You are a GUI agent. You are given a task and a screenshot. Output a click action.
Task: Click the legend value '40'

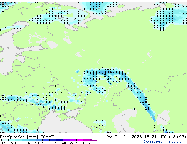coord(78,143)
